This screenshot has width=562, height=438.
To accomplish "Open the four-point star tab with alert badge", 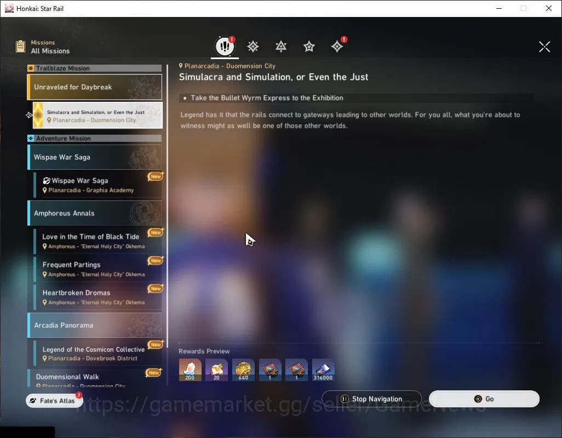I will 337,46.
